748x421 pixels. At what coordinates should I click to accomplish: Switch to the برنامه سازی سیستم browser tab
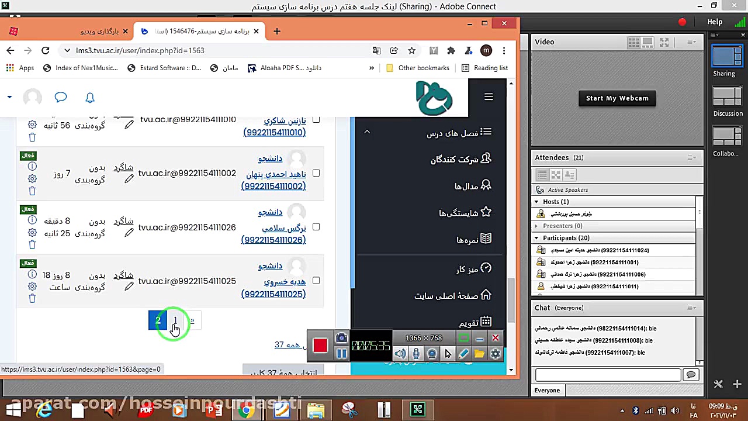pos(199,31)
